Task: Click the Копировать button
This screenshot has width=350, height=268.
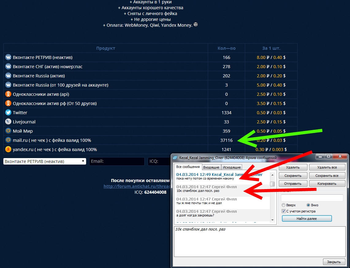Action: click(327, 184)
